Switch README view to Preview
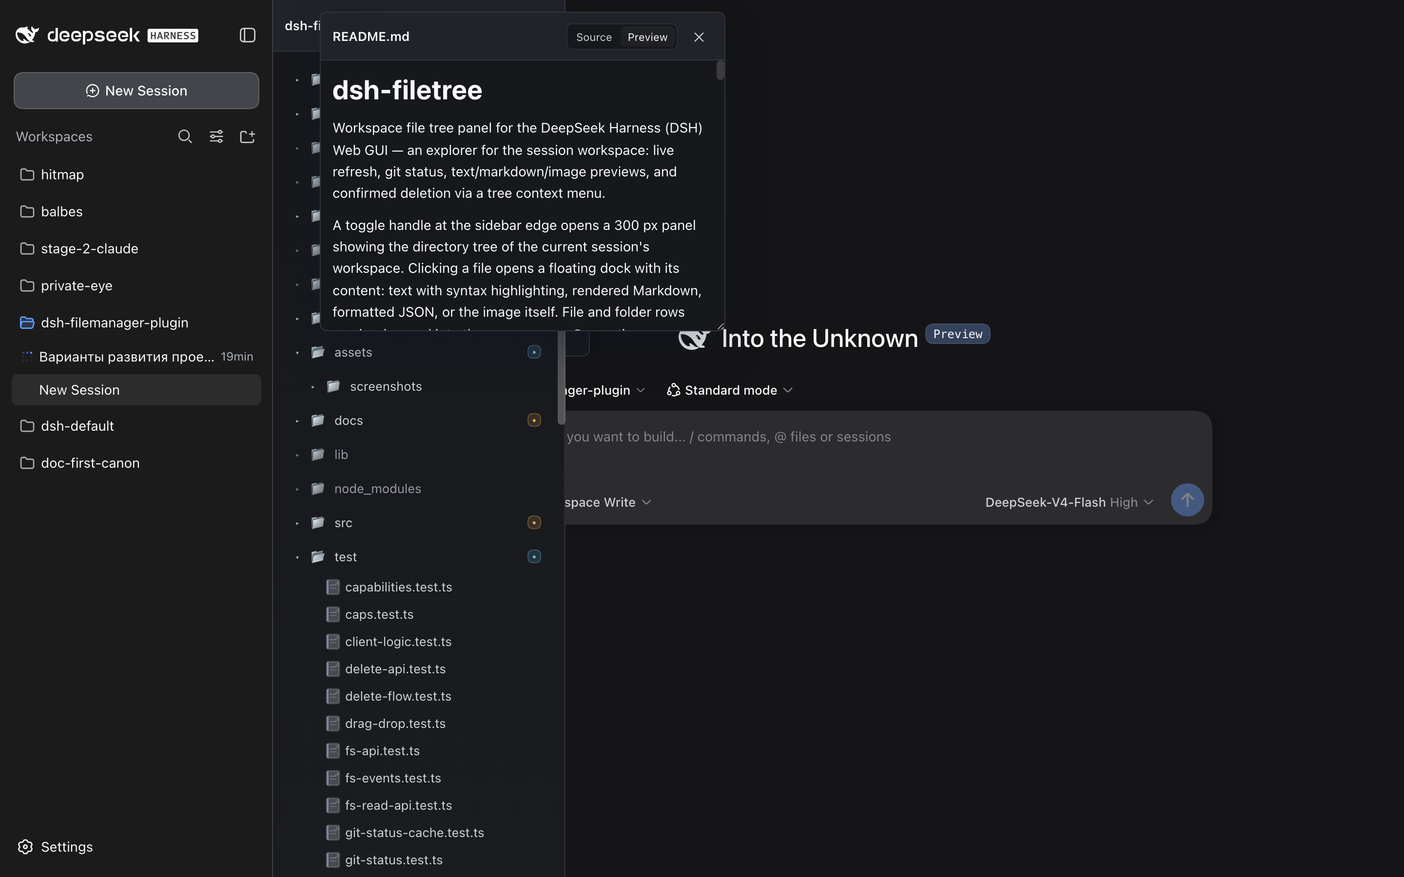Viewport: 1404px width, 877px height. 647,37
